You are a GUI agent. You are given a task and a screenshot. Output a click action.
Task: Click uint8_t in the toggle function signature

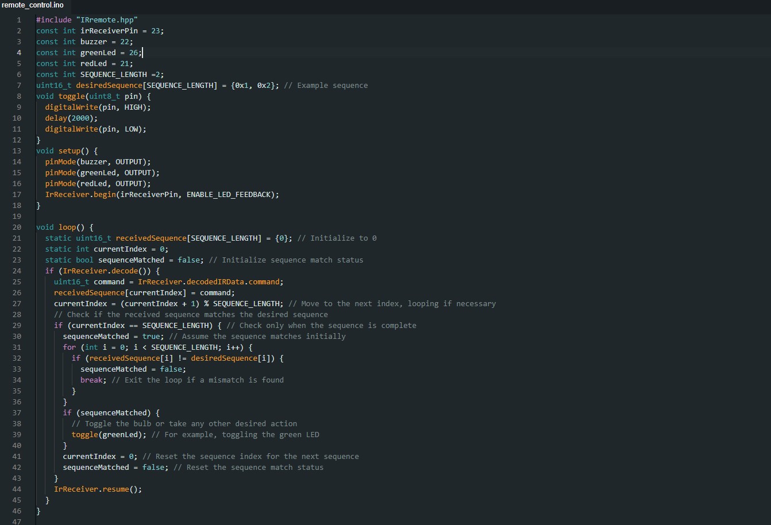pyautogui.click(x=105, y=96)
